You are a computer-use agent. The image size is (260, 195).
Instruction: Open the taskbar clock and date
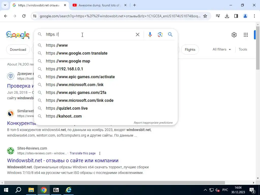238,190
